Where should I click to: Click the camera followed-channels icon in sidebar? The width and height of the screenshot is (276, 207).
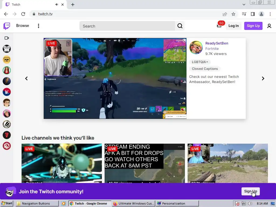tap(7, 38)
